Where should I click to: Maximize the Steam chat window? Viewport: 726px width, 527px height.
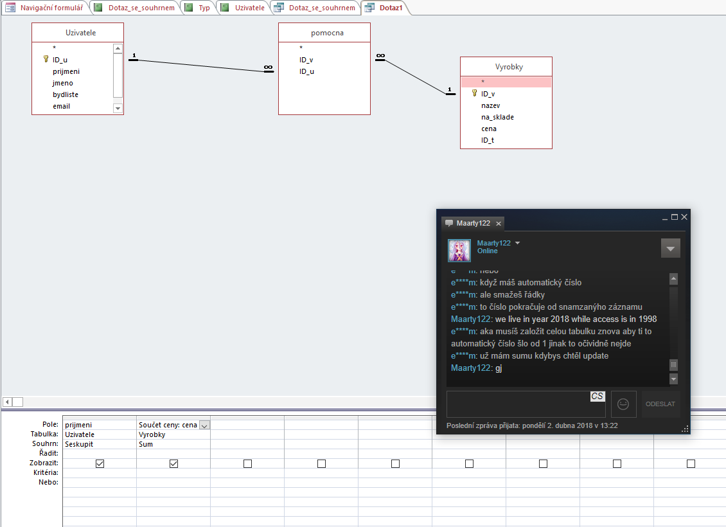[x=675, y=217]
